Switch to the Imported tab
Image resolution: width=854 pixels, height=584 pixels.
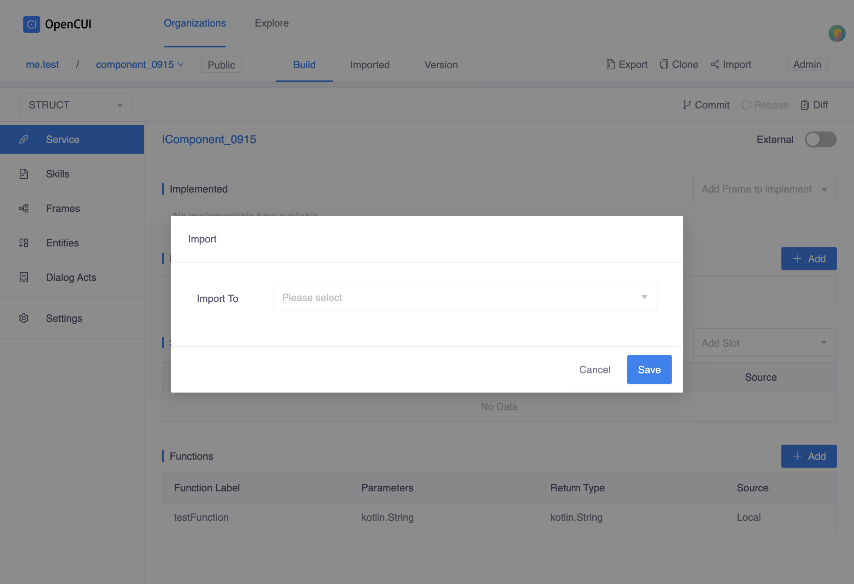pos(370,65)
